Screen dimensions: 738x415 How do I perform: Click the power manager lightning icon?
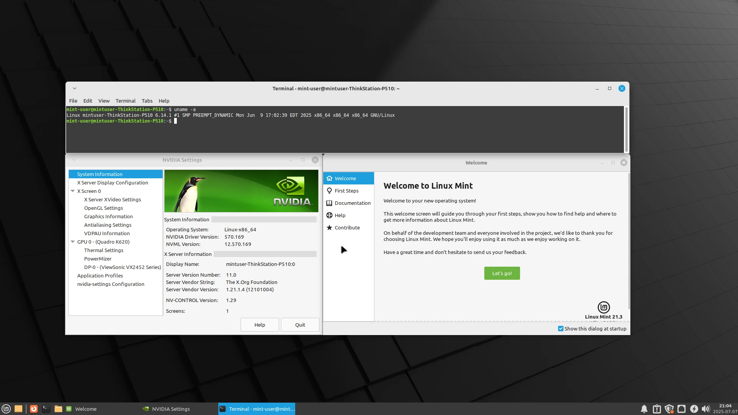[x=694, y=409]
